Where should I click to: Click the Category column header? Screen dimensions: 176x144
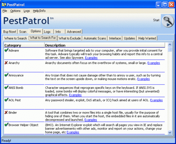[x=24, y=45]
